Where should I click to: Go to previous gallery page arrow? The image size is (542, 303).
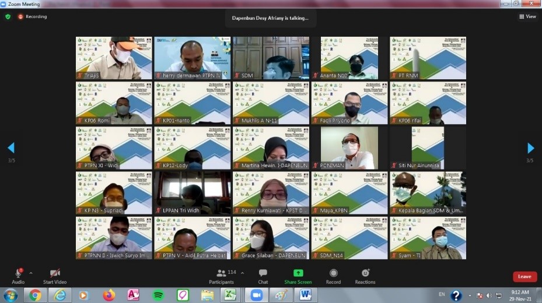click(x=11, y=148)
